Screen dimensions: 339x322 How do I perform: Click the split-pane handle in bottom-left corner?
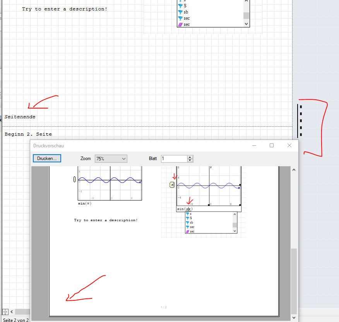click(5, 312)
